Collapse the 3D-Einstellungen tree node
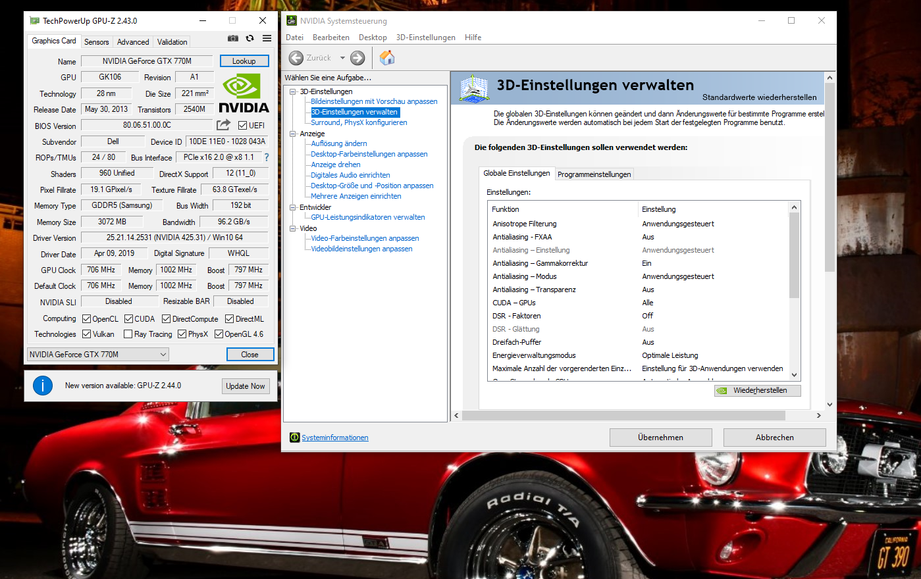This screenshot has height=579, width=921. [x=293, y=91]
